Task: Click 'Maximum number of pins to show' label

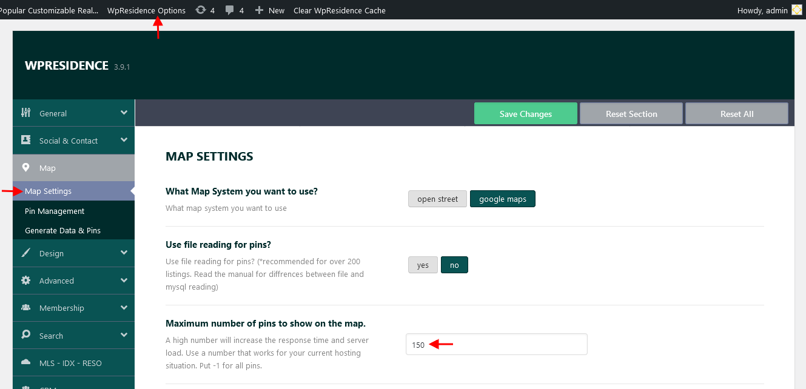Action: [266, 323]
